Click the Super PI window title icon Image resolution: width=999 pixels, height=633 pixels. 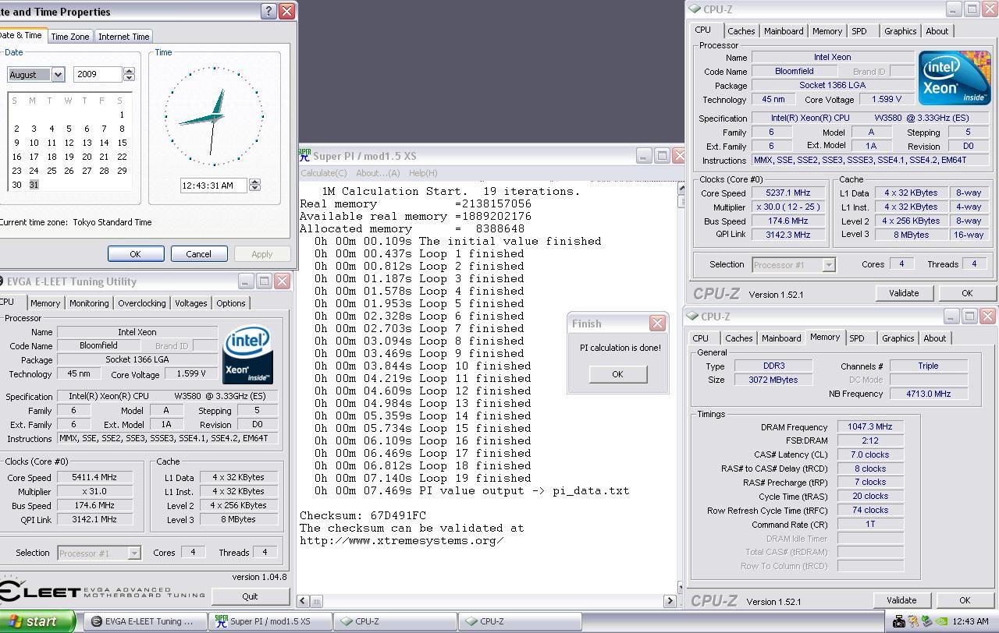[305, 156]
